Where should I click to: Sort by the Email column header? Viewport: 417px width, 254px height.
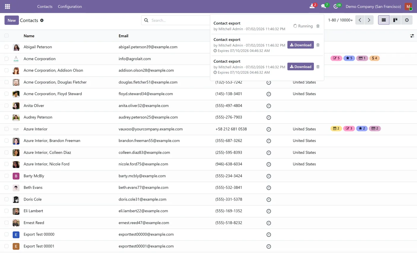[123, 36]
